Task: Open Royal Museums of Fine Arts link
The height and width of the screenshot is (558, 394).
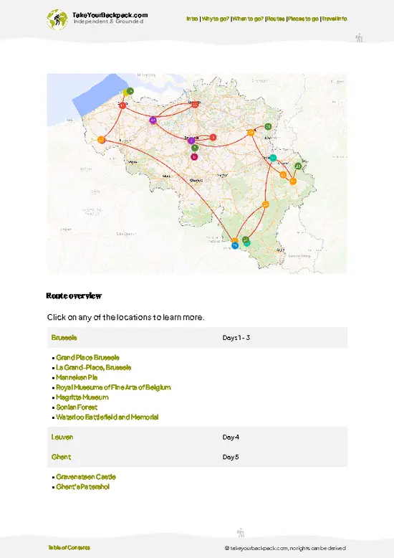Action: tap(113, 387)
